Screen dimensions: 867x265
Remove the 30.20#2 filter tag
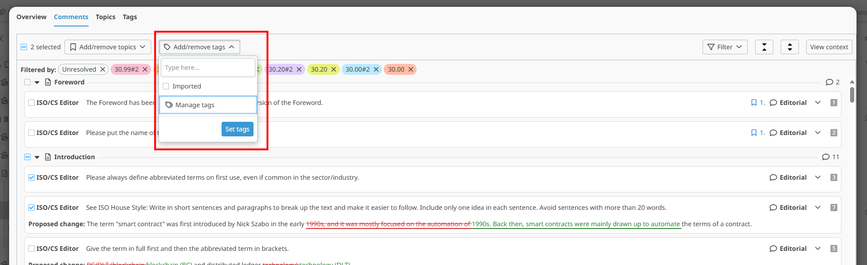299,69
